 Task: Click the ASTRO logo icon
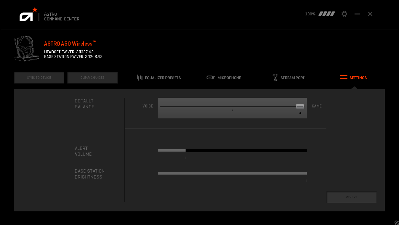coord(28,14)
